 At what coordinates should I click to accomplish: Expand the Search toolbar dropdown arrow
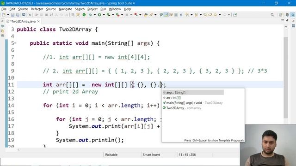coord(155,15)
